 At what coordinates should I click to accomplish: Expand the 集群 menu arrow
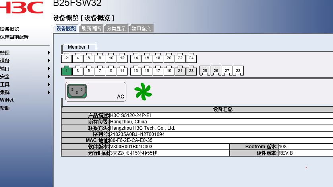coord(49,93)
